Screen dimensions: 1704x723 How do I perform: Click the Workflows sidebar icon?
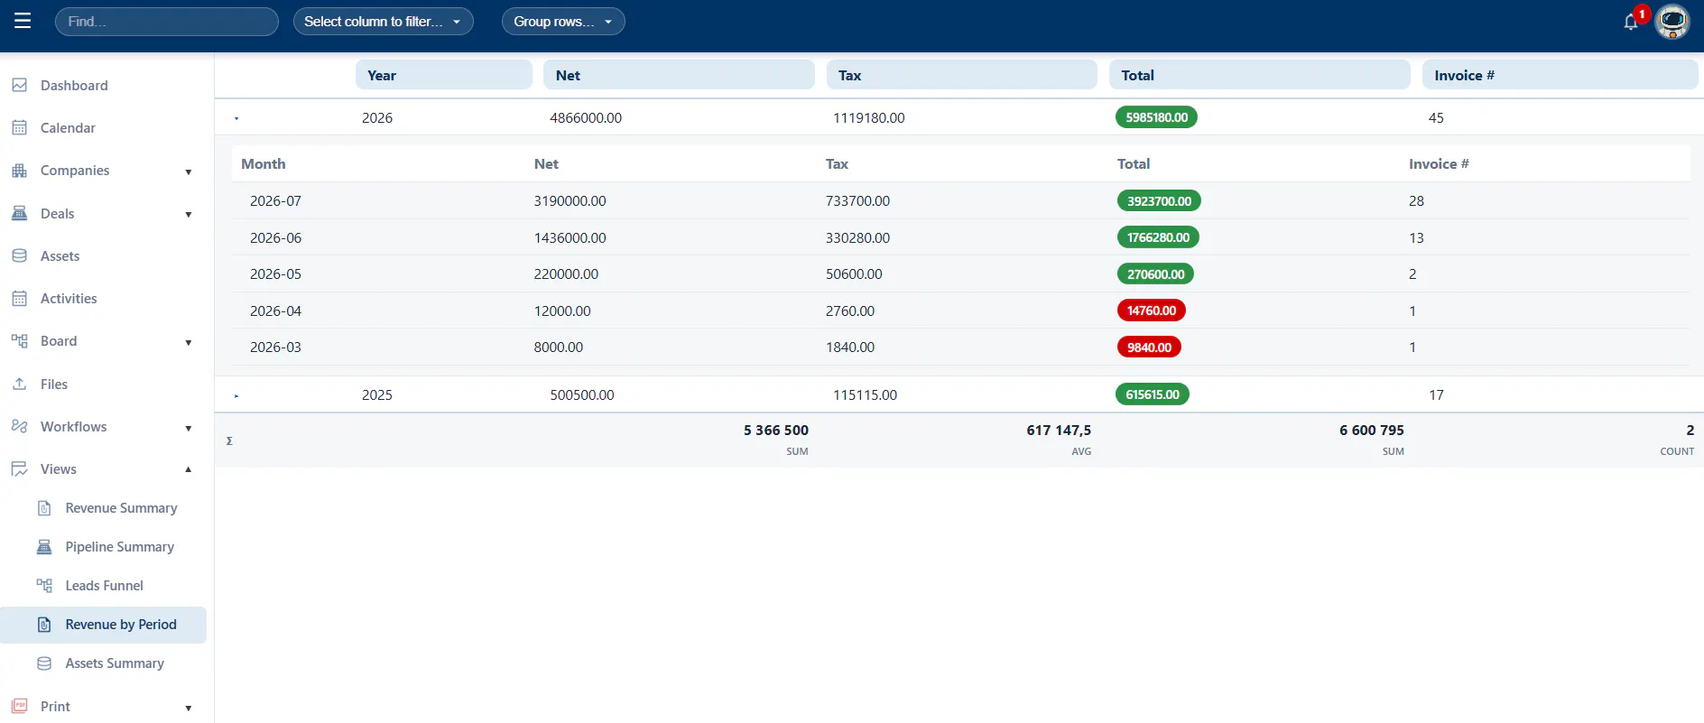pyautogui.click(x=19, y=426)
